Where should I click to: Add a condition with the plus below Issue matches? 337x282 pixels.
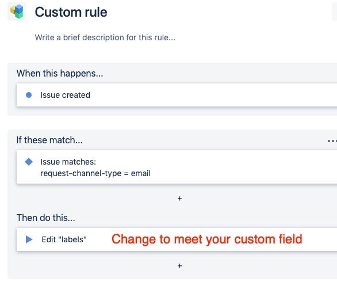[179, 199]
